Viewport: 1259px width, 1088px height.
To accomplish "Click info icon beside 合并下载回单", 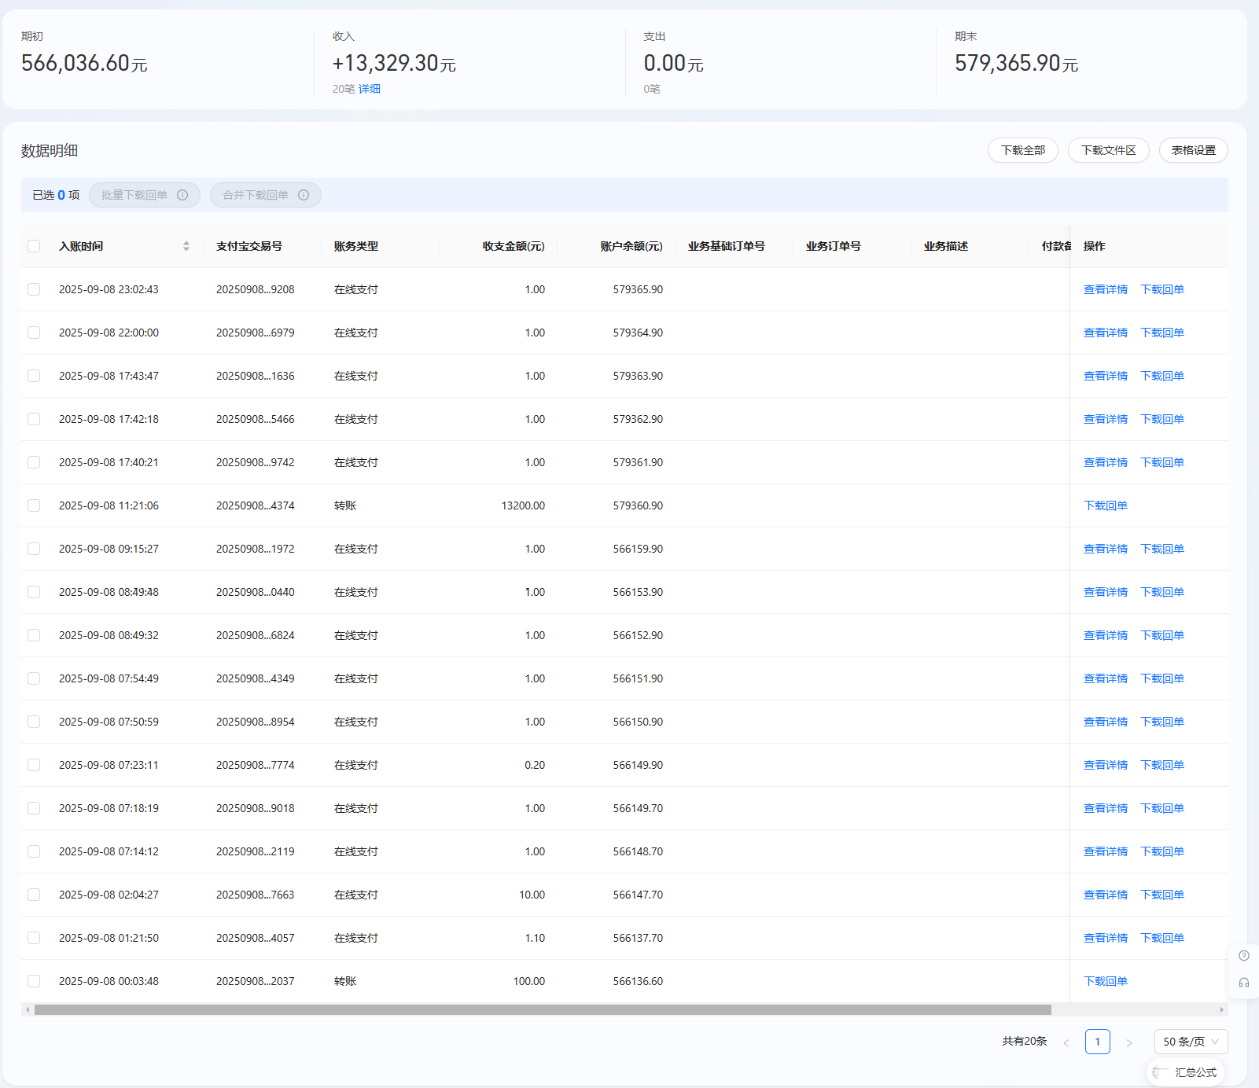I will click(304, 195).
